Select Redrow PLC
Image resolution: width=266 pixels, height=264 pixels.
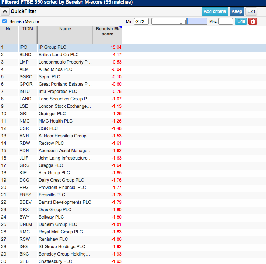tap(51, 143)
